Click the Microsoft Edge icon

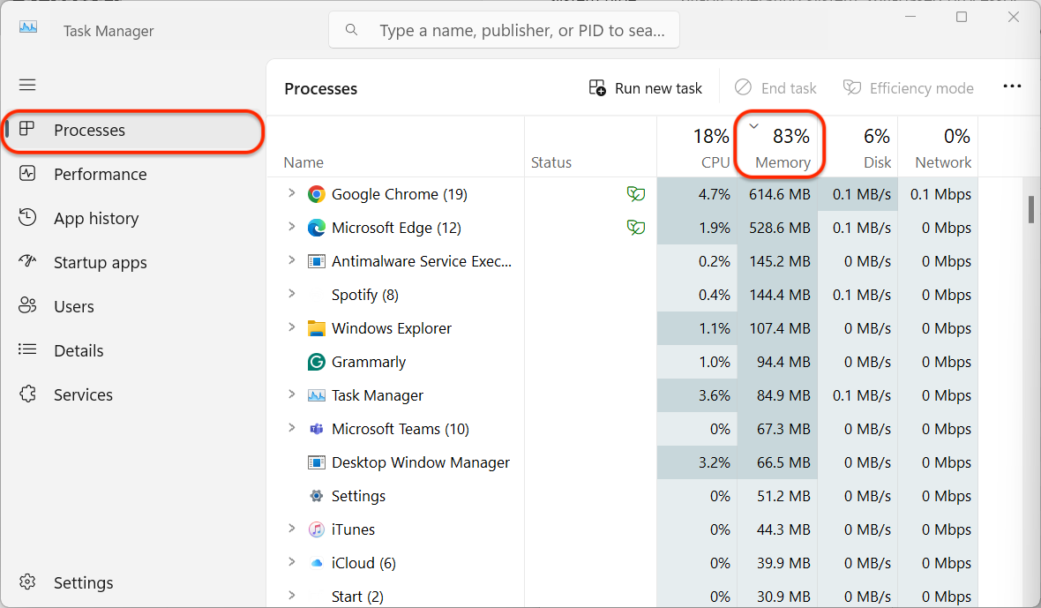pos(317,228)
